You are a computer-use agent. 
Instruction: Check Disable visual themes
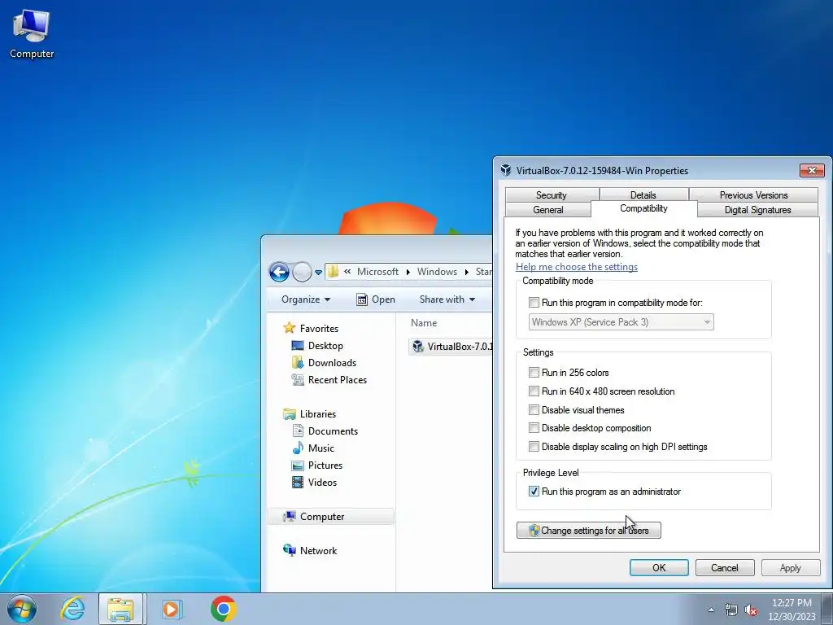click(x=534, y=410)
